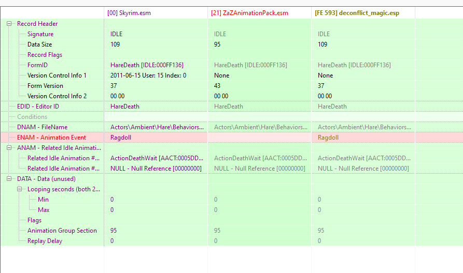Click deconflict_magic Ragdoll animation event cell
The height and width of the screenshot is (273, 463).
(x=328, y=137)
